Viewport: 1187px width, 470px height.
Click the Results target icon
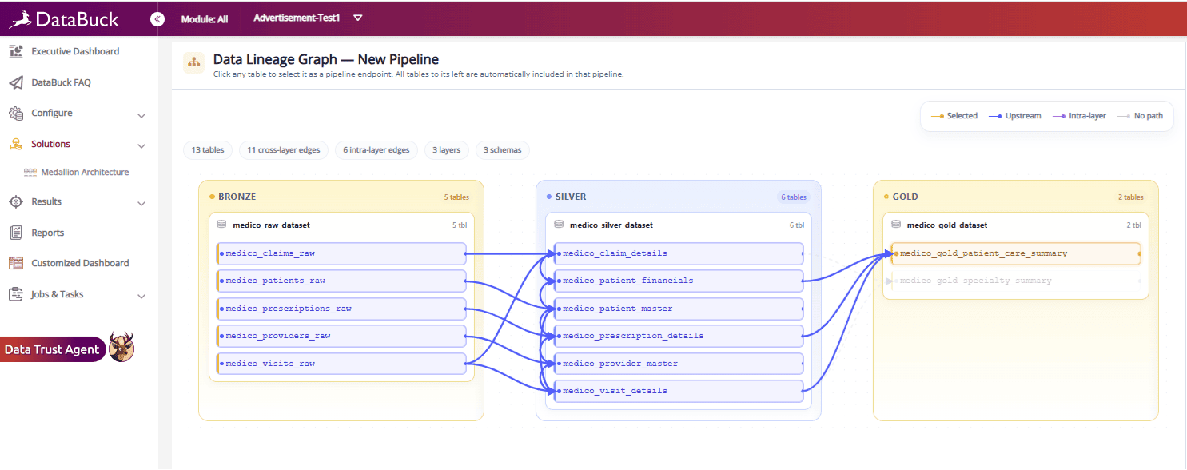[x=16, y=202]
